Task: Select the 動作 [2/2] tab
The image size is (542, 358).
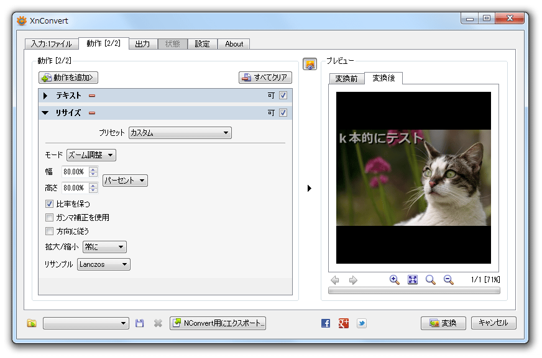Action: pos(104,43)
